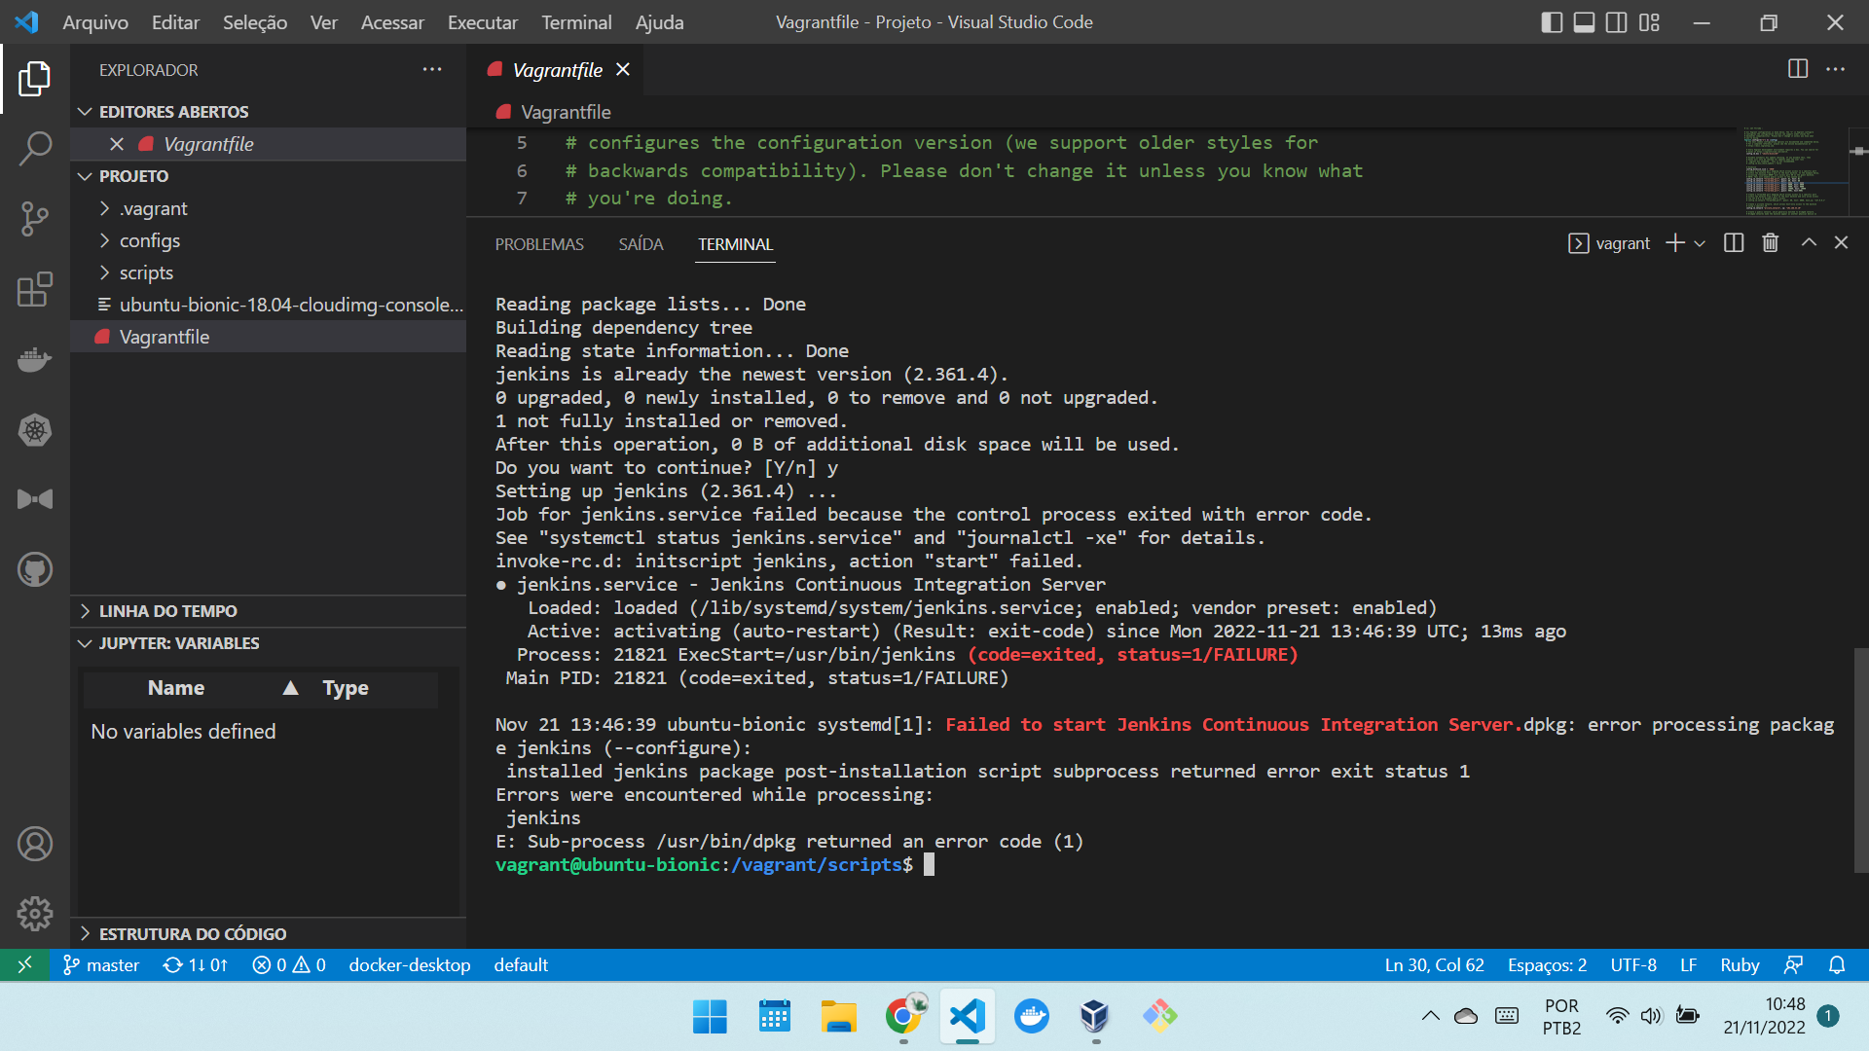Image resolution: width=1869 pixels, height=1051 pixels.
Task: Open the Terminal menu
Action: 576,22
